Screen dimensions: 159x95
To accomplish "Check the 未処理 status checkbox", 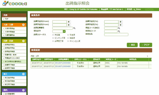I will 53,35.
